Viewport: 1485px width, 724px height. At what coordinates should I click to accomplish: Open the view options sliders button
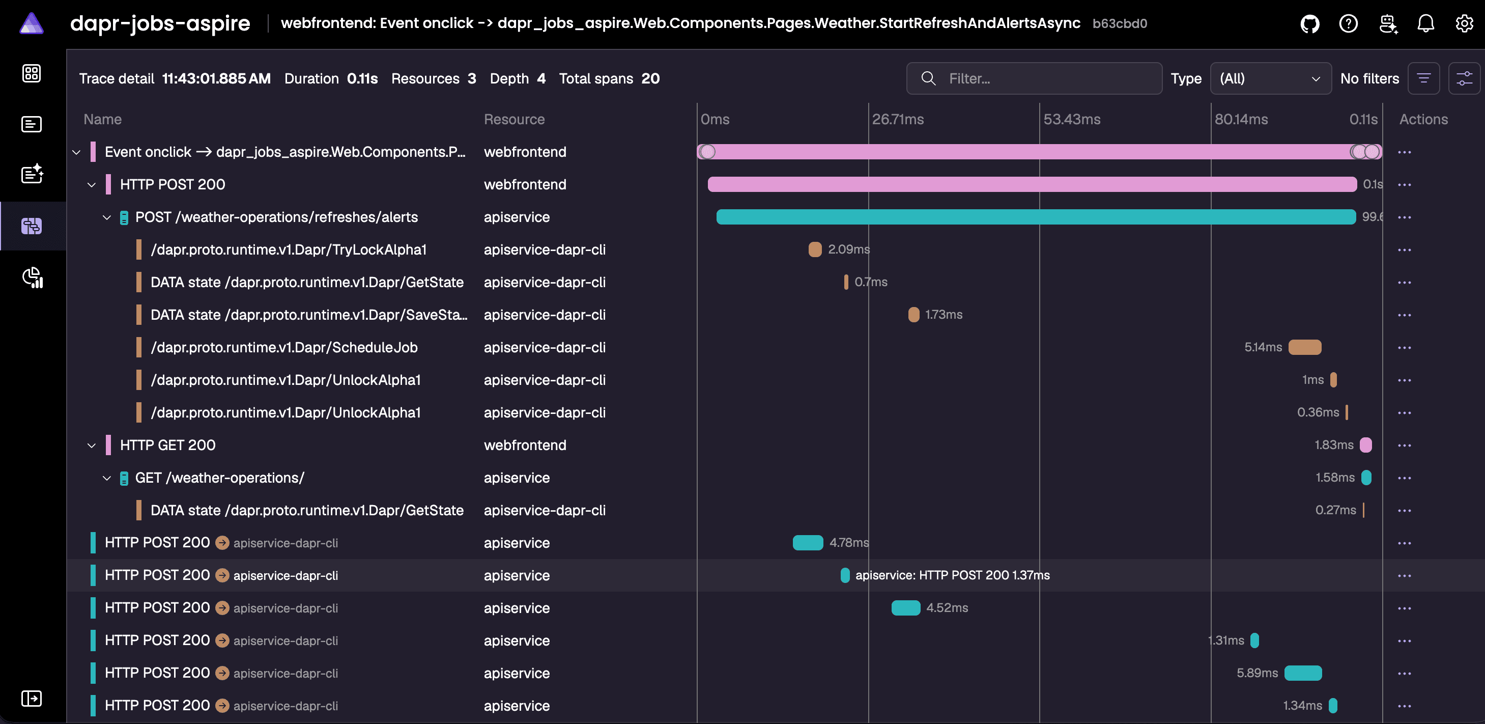1464,78
